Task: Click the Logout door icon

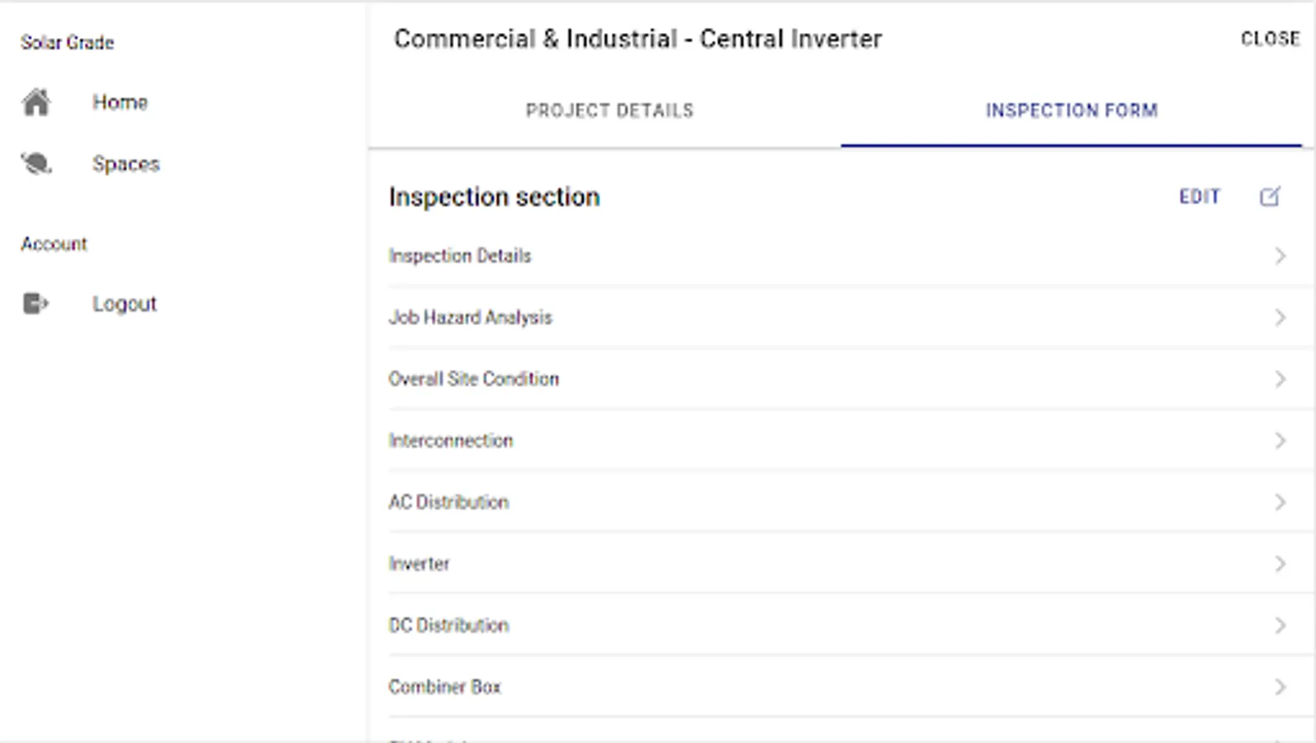Action: click(x=36, y=304)
